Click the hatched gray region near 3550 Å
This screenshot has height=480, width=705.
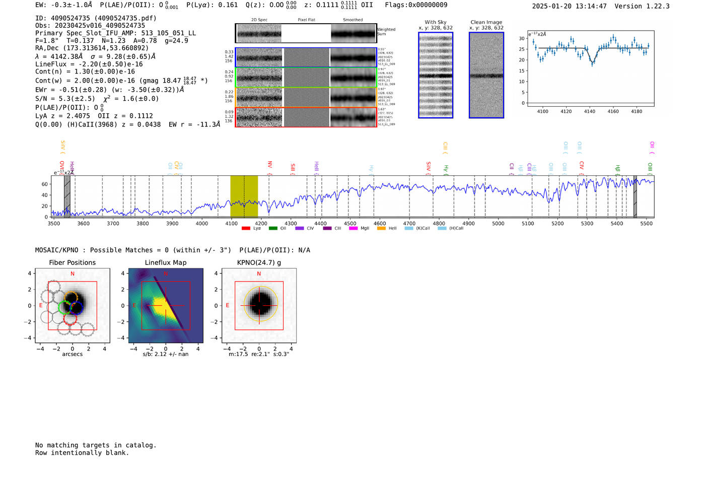pos(67,196)
